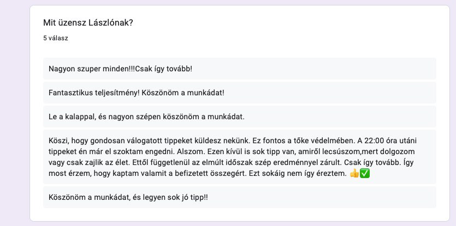
Task: Click the question title "Mit üzensz Lászlónak?"
Action: tap(90, 23)
